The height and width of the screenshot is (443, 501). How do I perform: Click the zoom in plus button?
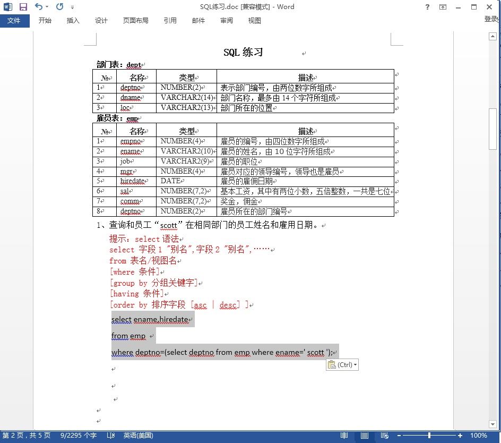pos(460,436)
